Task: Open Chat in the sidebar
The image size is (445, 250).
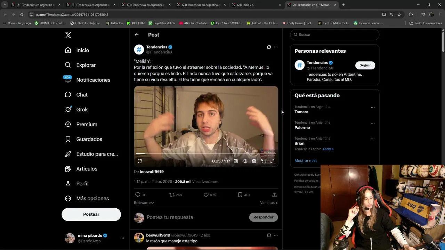Action: pyautogui.click(x=76, y=95)
